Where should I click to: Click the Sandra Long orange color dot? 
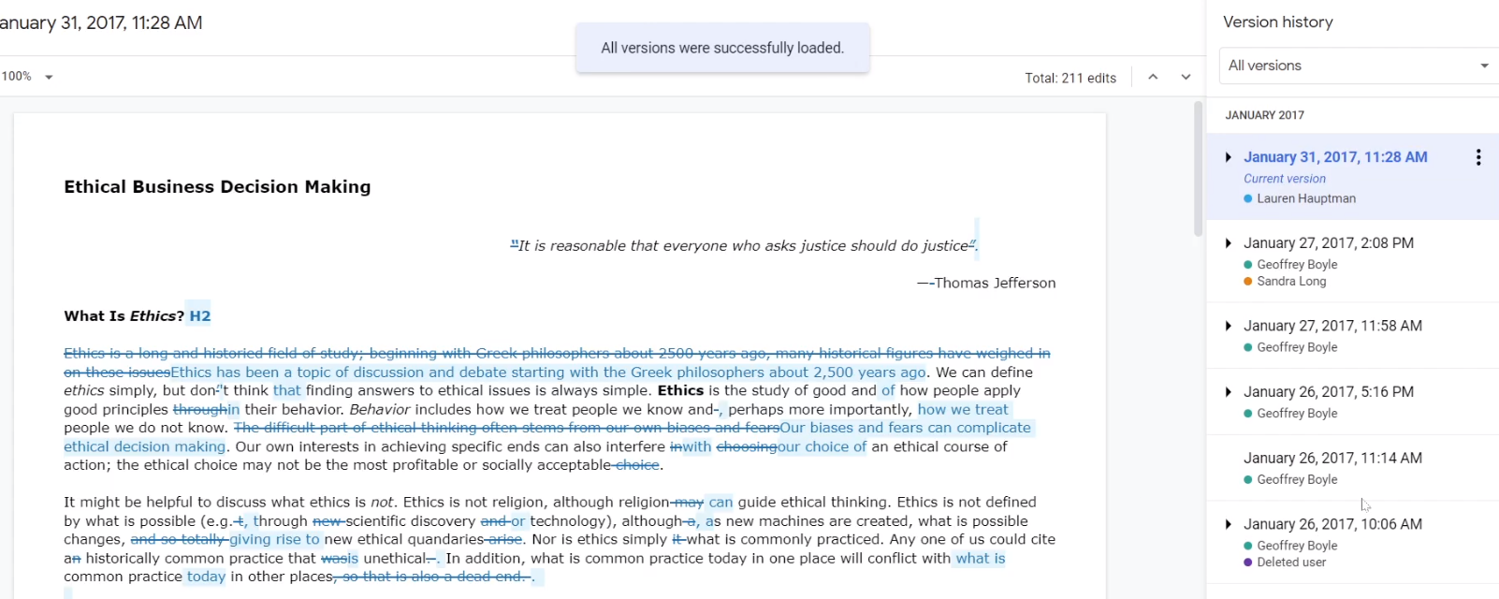[x=1248, y=282]
